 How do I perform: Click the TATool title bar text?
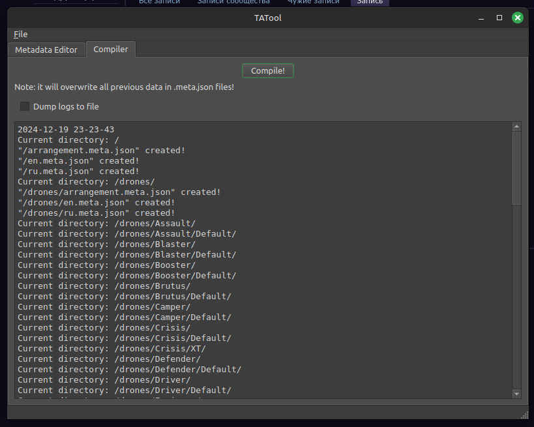[x=267, y=18]
